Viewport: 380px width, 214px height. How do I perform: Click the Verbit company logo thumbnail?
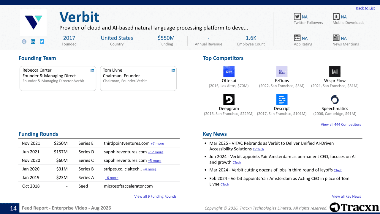[33, 23]
